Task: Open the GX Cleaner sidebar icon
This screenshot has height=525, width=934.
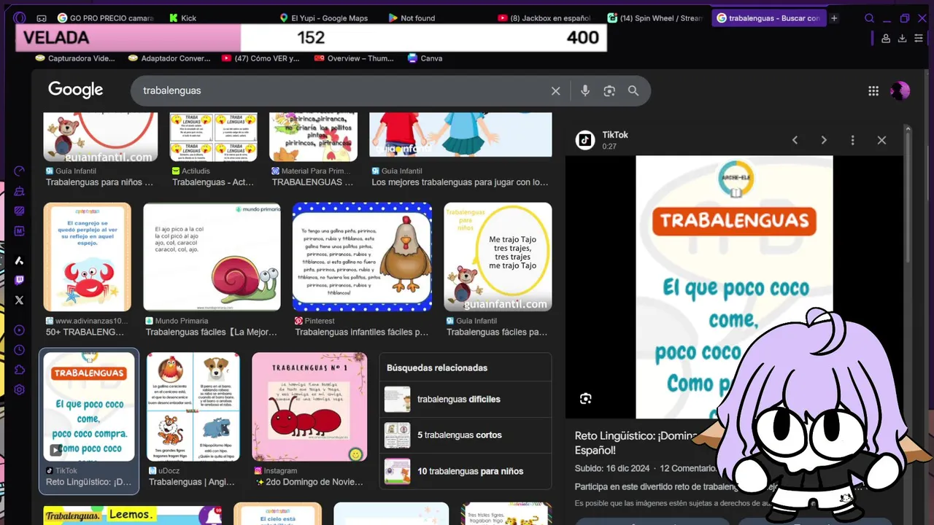Action: click(x=20, y=191)
